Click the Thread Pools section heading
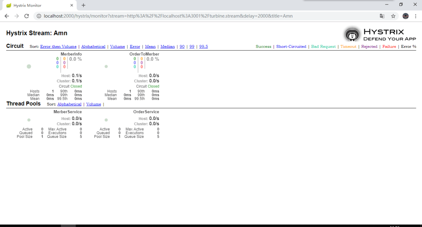Image resolution: width=422 pixels, height=227 pixels. click(24, 104)
